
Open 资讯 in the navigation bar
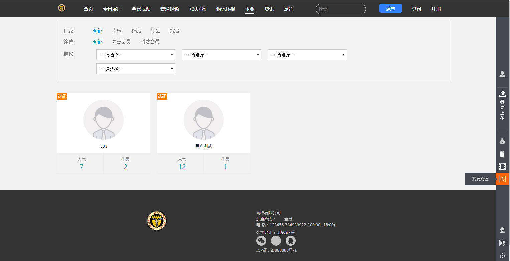pos(269,9)
